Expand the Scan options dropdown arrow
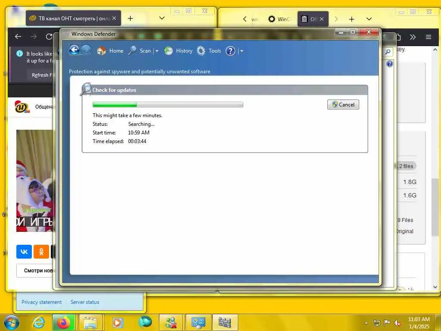This screenshot has width=441, height=331. [157, 51]
